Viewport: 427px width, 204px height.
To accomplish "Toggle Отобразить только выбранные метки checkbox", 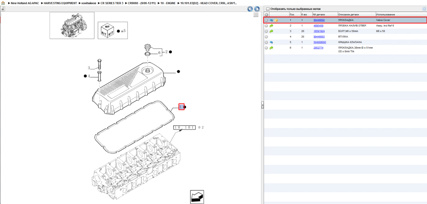I will click(268, 9).
